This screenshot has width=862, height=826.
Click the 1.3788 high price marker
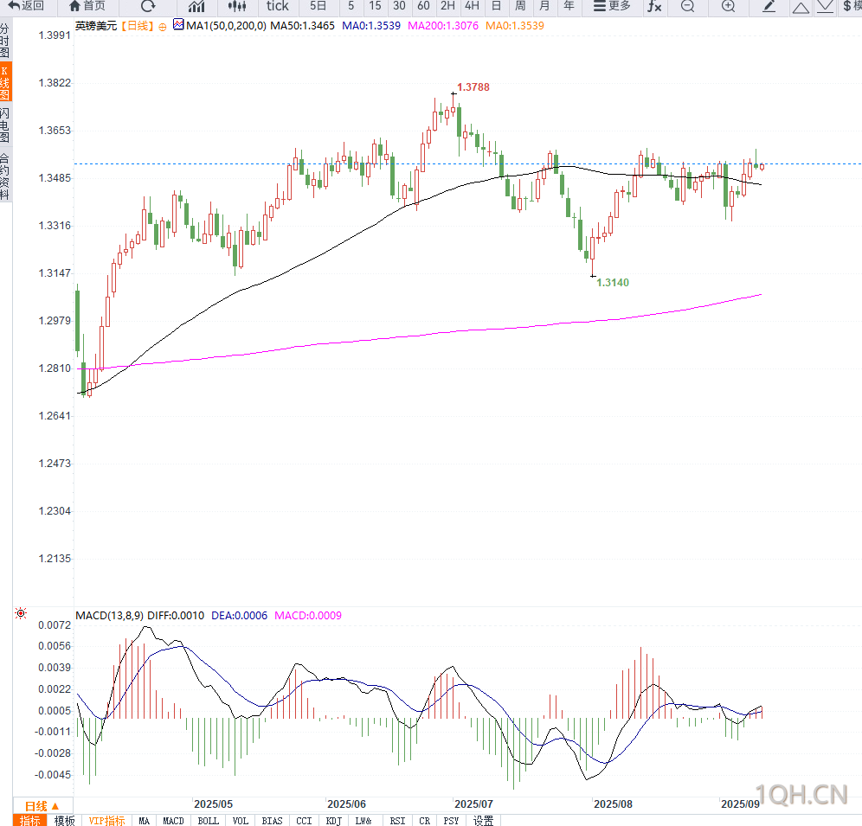click(473, 87)
